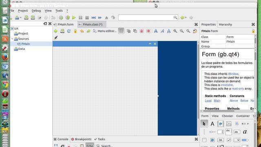Open the Load static method link
This screenshot has height=147, width=261.
pyautogui.click(x=208, y=101)
